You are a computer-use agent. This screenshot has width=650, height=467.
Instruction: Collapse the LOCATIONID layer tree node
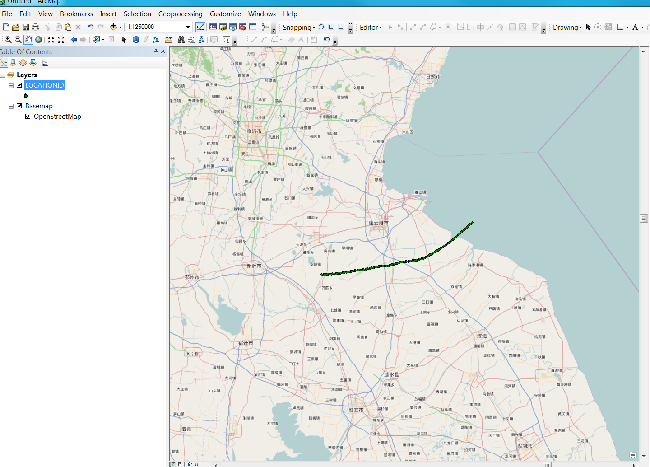tap(11, 85)
